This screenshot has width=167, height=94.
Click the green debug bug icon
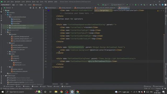click(x=136, y=5)
